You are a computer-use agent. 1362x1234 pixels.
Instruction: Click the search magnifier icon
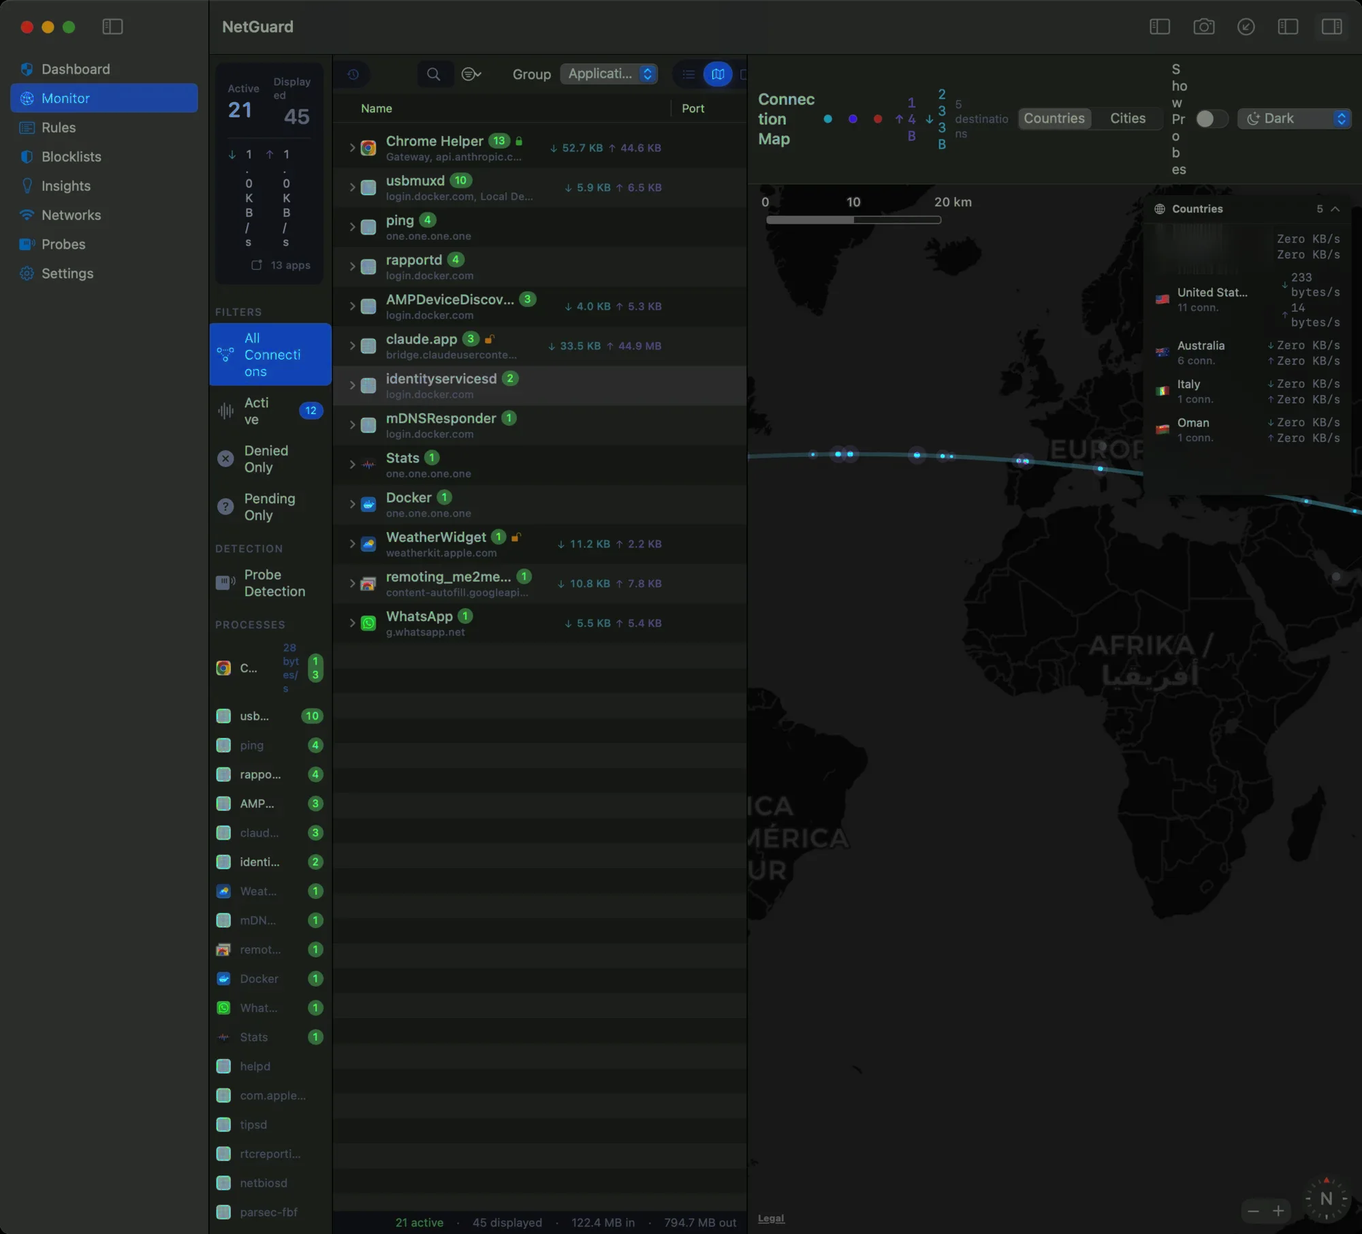[x=433, y=74]
